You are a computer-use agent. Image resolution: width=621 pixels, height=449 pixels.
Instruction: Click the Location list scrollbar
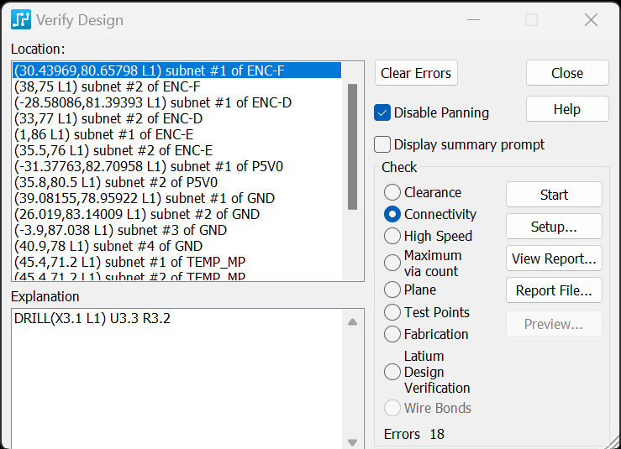(353, 146)
